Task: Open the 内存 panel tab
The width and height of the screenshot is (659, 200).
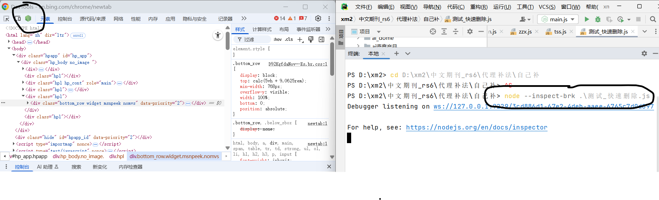Action: [153, 19]
